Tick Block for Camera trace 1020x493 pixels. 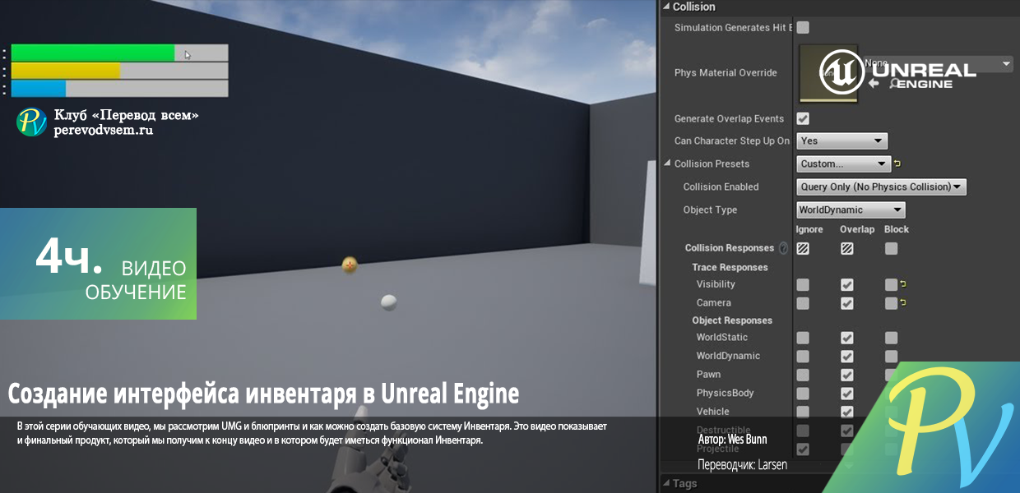point(891,303)
